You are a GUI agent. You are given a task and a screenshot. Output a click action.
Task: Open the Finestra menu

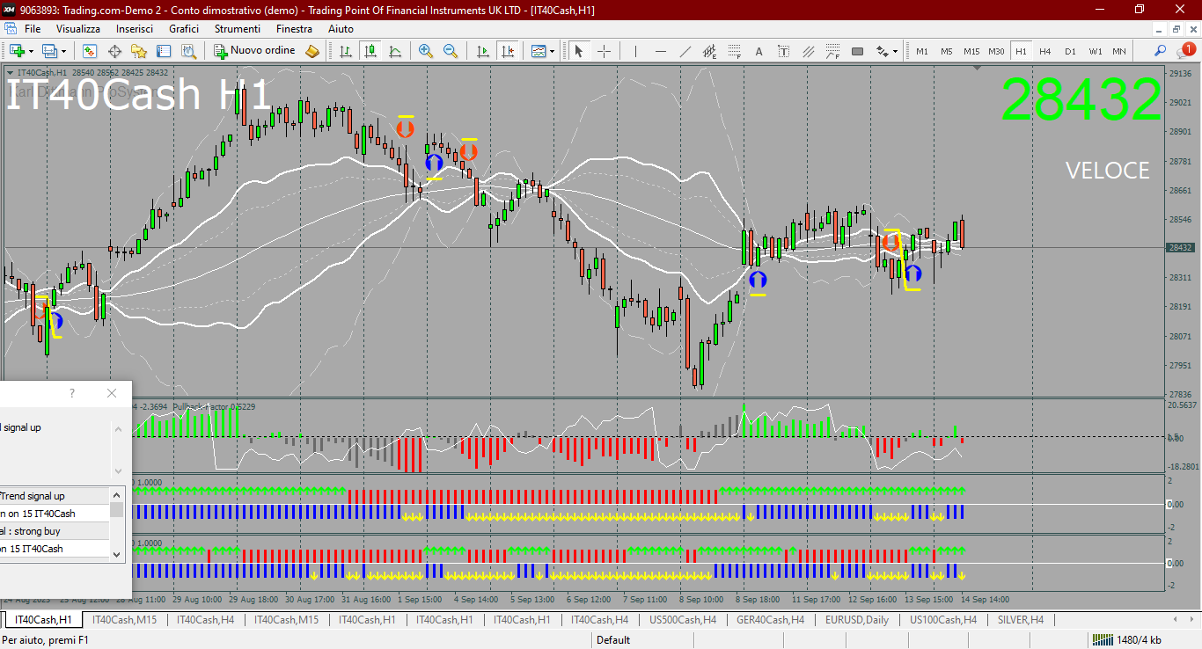click(x=294, y=29)
